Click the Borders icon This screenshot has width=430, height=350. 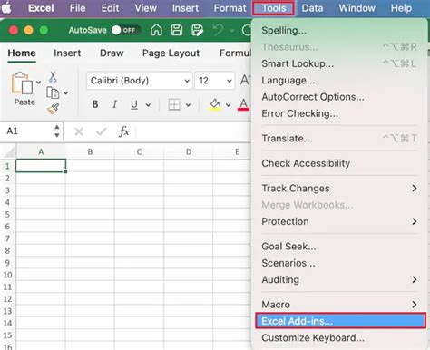(174, 104)
